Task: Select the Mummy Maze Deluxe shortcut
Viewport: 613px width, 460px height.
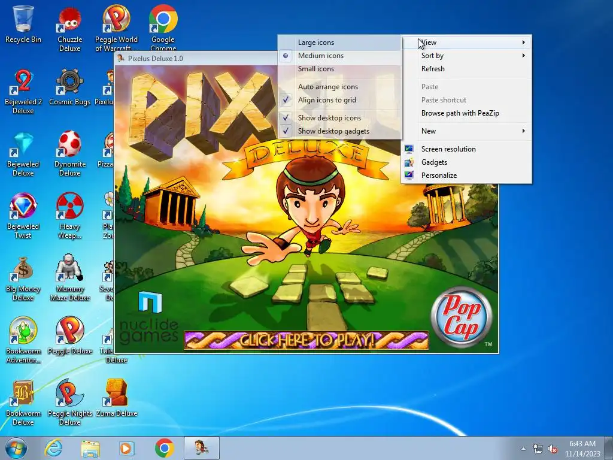Action: (69, 278)
